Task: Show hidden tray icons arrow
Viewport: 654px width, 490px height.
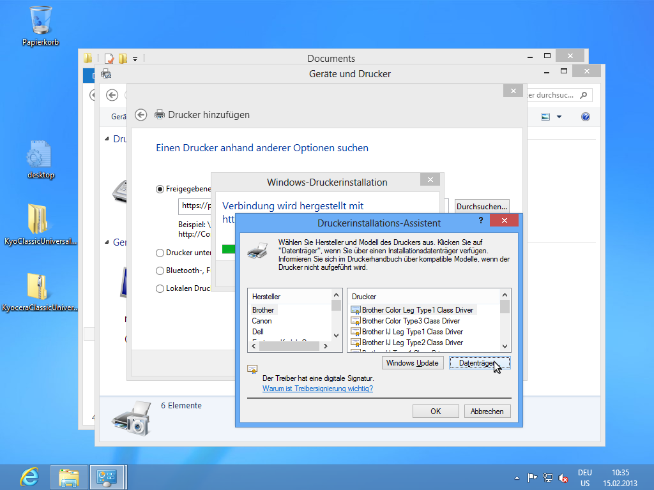Action: pyautogui.click(x=517, y=478)
